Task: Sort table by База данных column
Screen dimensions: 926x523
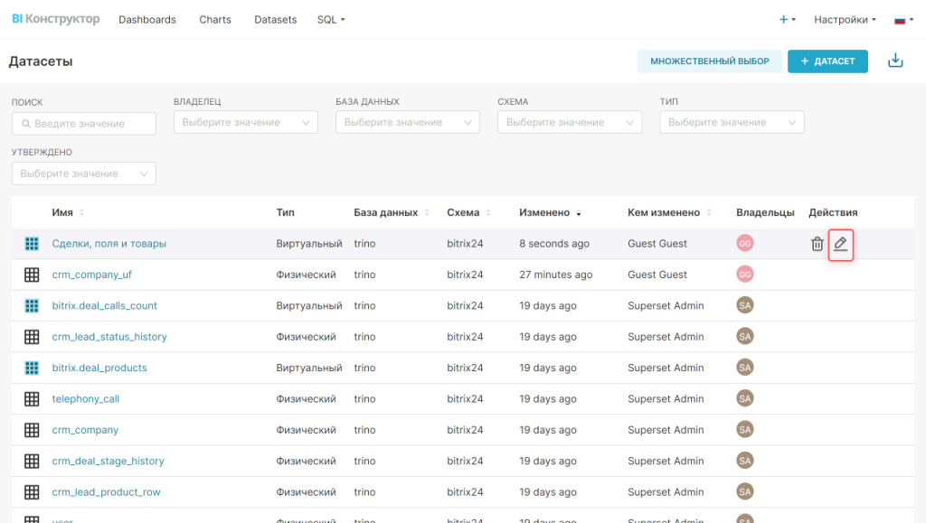Action: coord(391,212)
